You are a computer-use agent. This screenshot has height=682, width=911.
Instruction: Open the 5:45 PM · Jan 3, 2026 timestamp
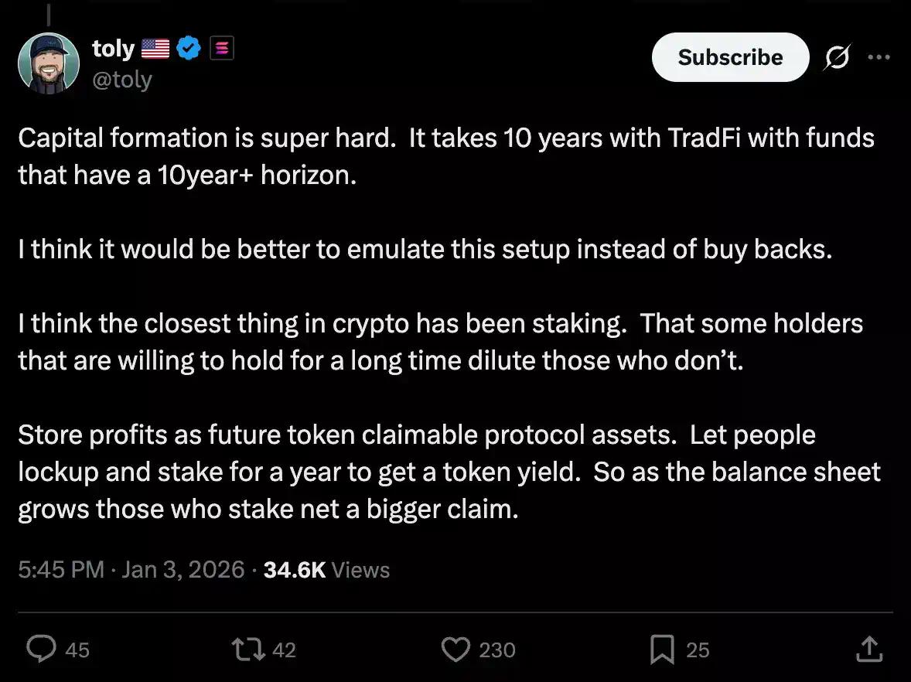point(131,570)
